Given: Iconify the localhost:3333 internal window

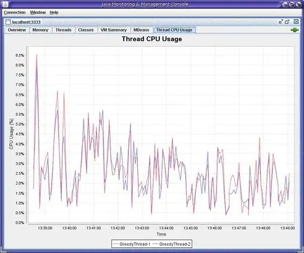Looking at the screenshot, I should tap(281, 22).
